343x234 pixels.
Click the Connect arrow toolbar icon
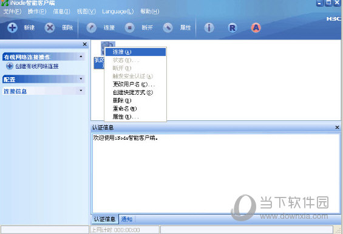pyautogui.click(x=92, y=28)
